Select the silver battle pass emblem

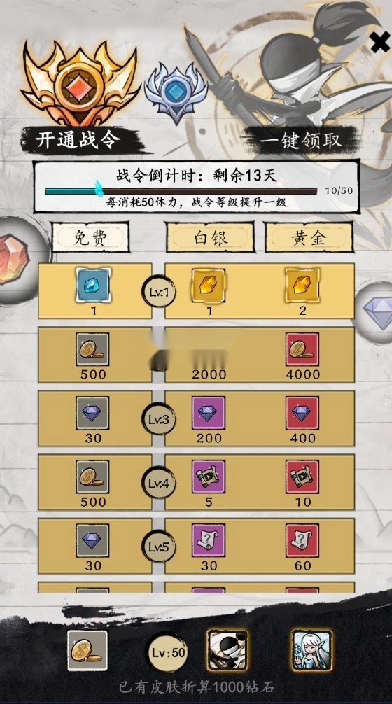click(176, 93)
